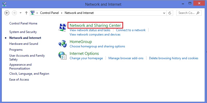Open Programs category
Viewport: 207px width, 103px height.
[x=16, y=50]
